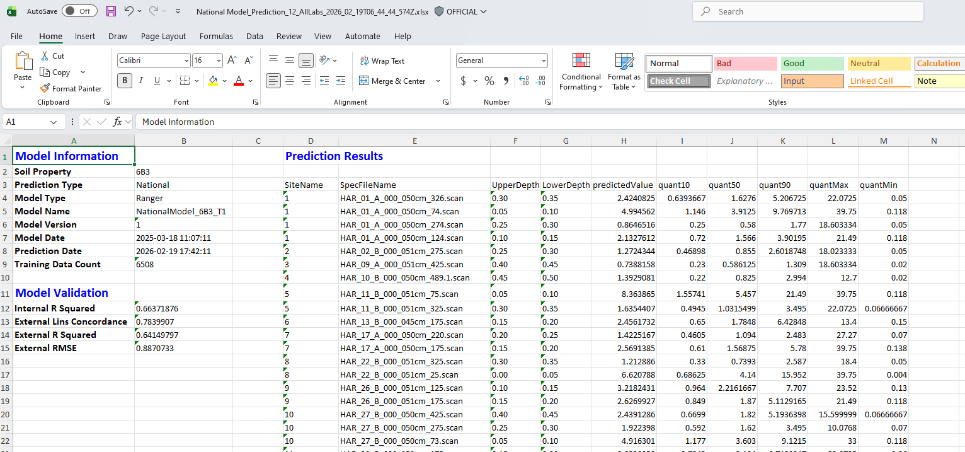The width and height of the screenshot is (965, 452).
Task: Toggle the AutoSave switch
Action: (79, 11)
